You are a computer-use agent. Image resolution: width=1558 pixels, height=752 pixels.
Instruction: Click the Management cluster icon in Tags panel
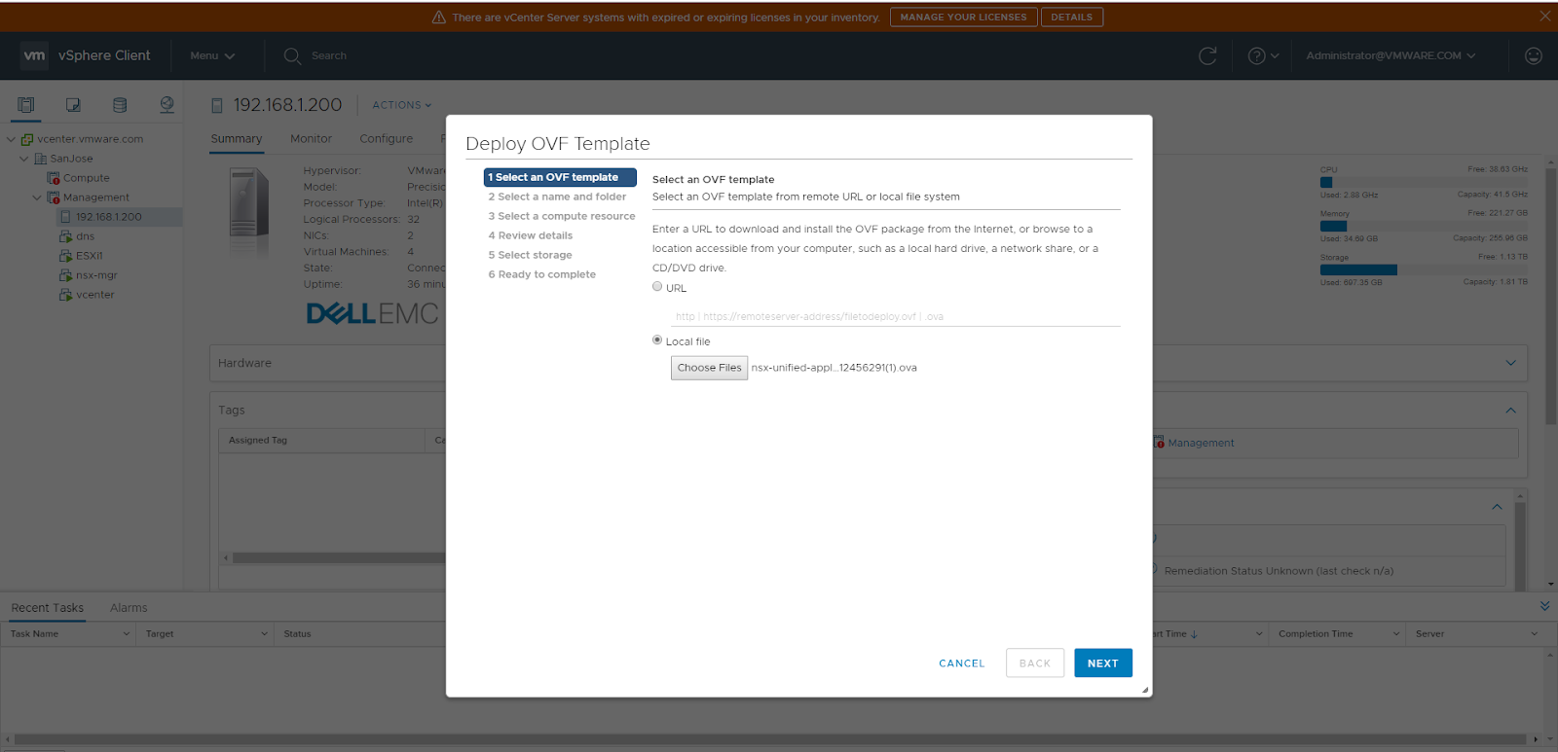pos(1159,443)
